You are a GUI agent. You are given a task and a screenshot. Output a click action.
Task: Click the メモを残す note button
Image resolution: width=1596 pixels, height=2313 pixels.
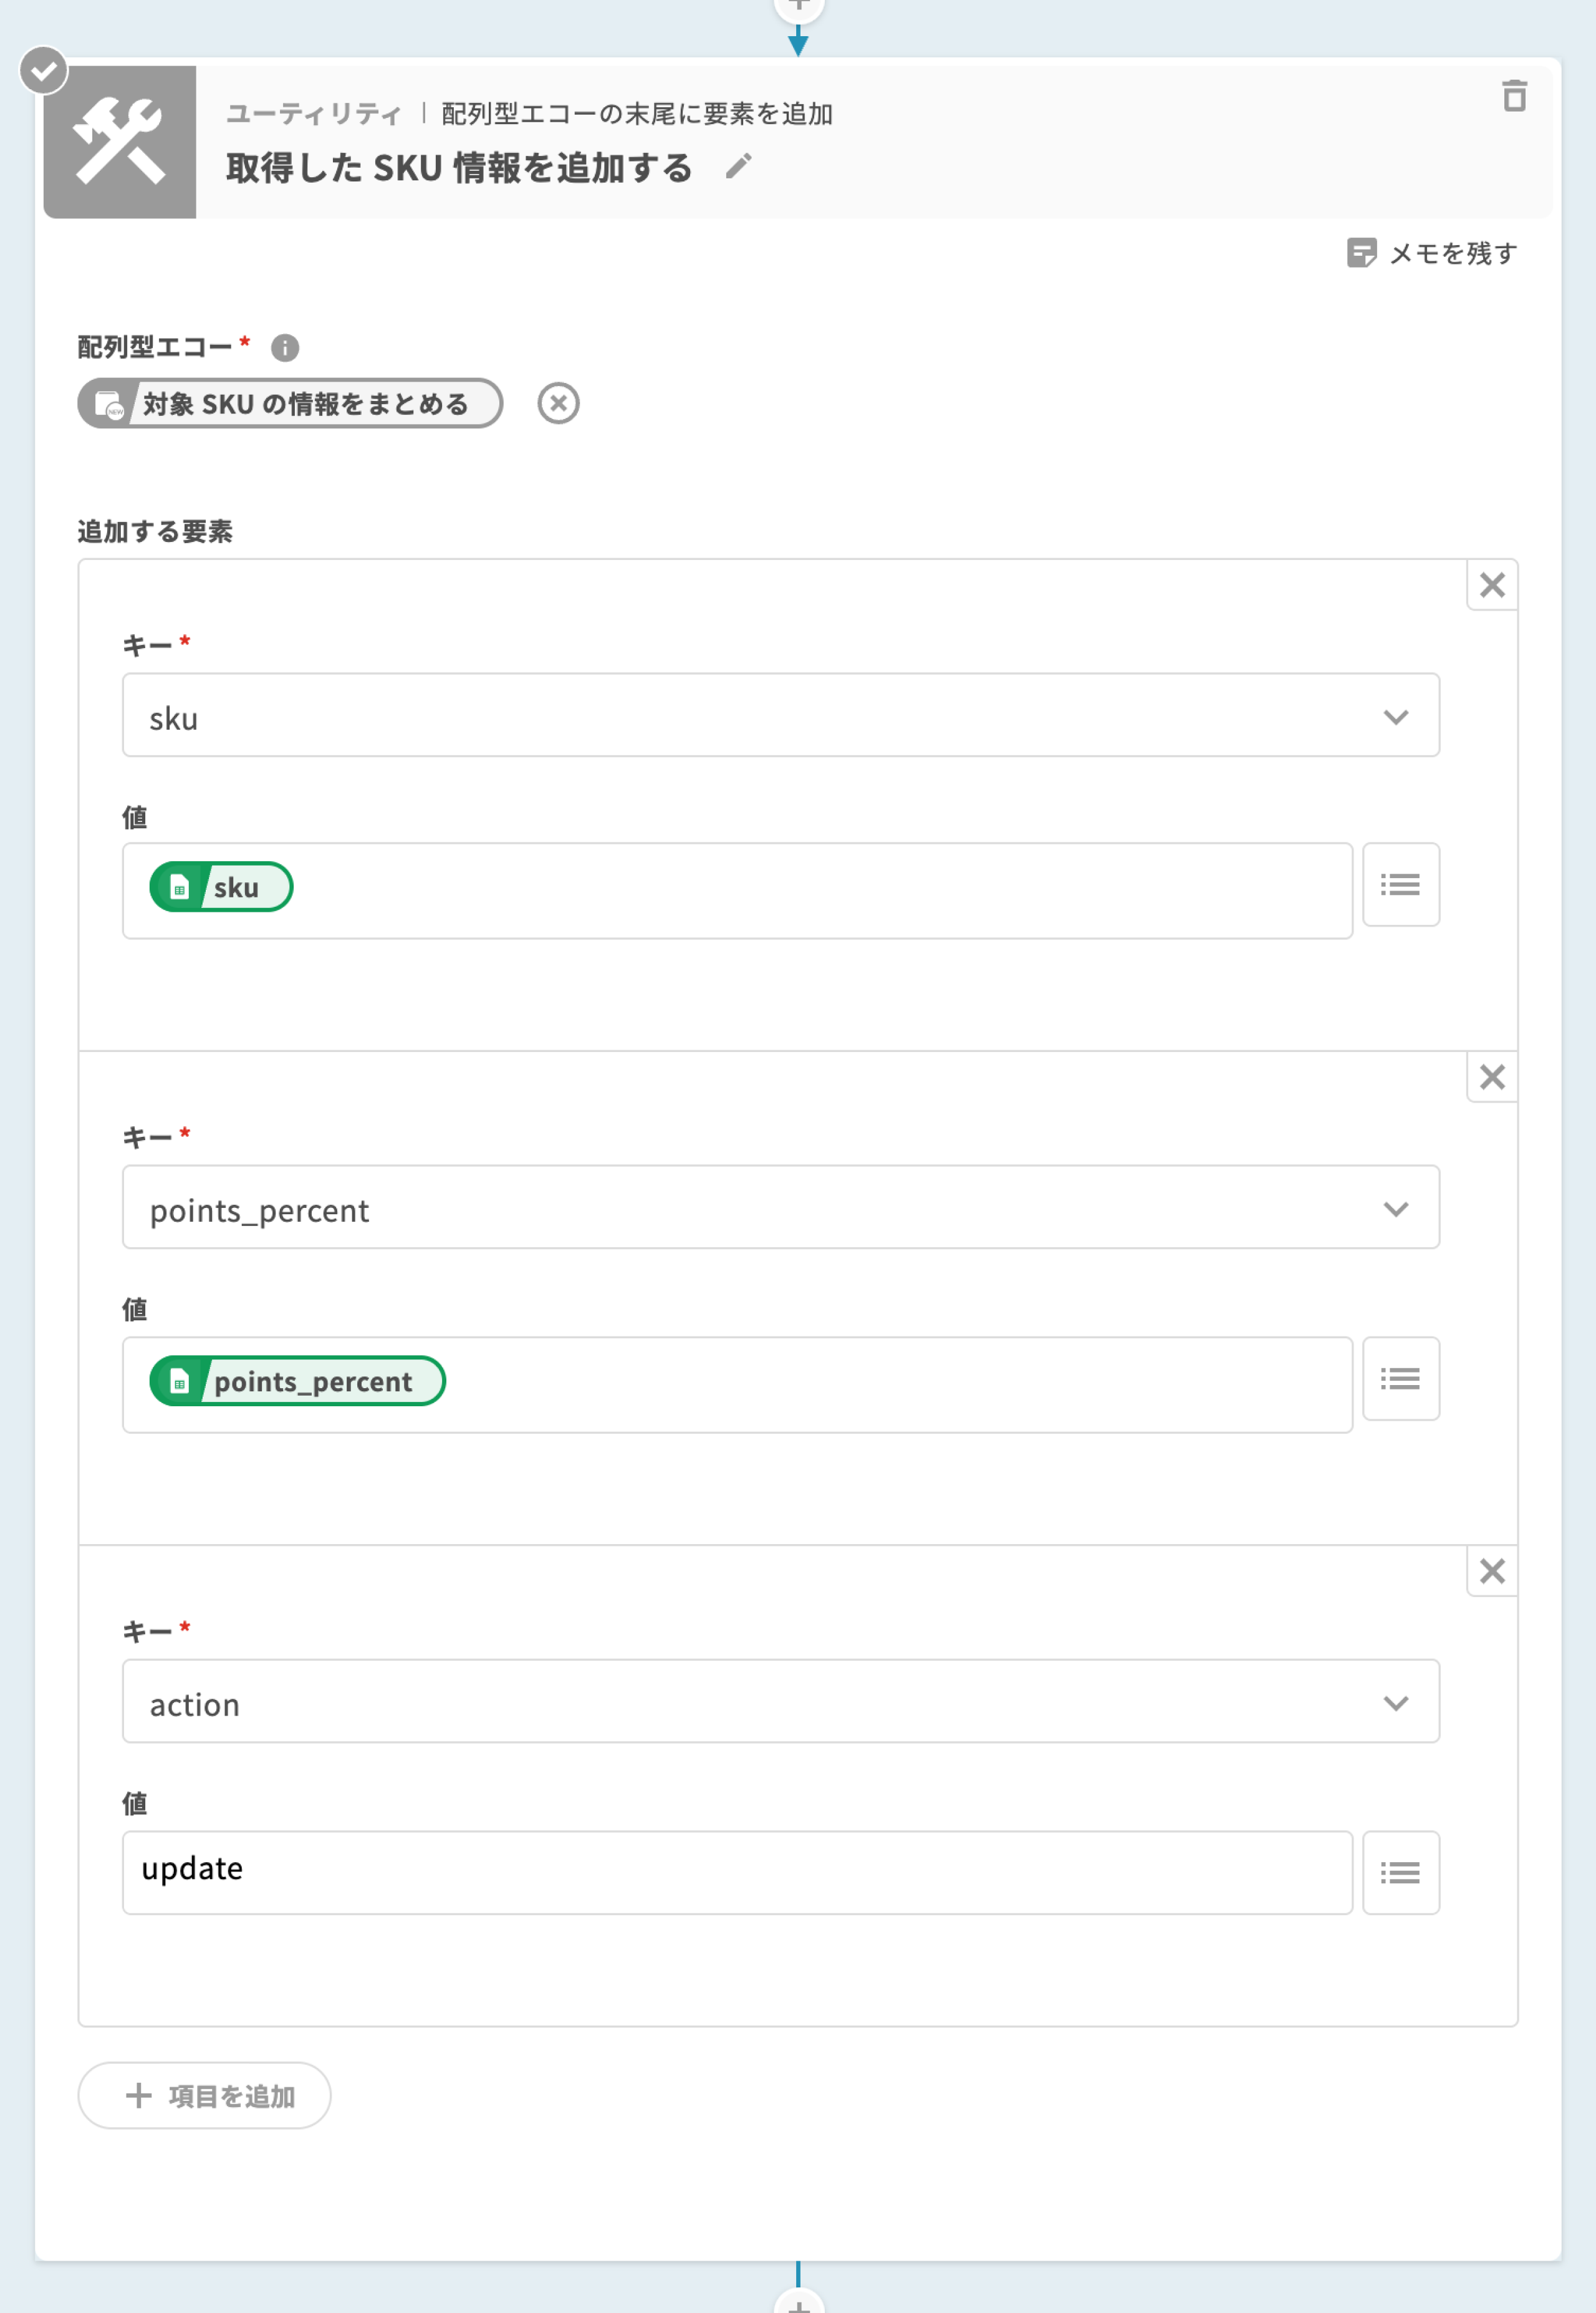1431,253
